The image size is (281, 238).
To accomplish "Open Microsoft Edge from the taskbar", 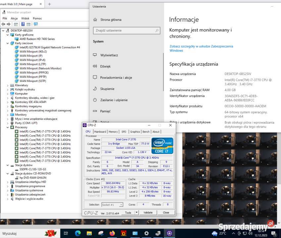I will coord(78,233).
